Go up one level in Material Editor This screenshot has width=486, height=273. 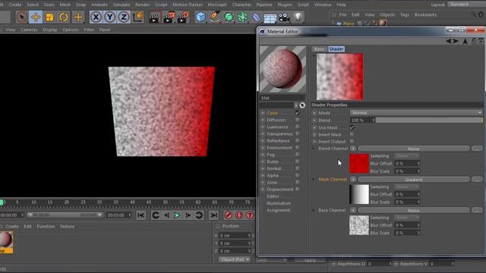[465, 41]
